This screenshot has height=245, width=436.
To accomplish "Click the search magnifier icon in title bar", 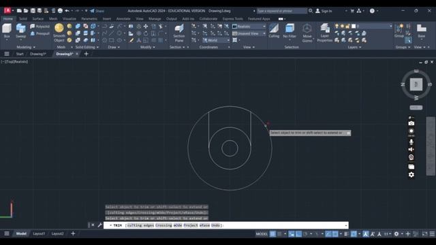I will click(x=311, y=11).
